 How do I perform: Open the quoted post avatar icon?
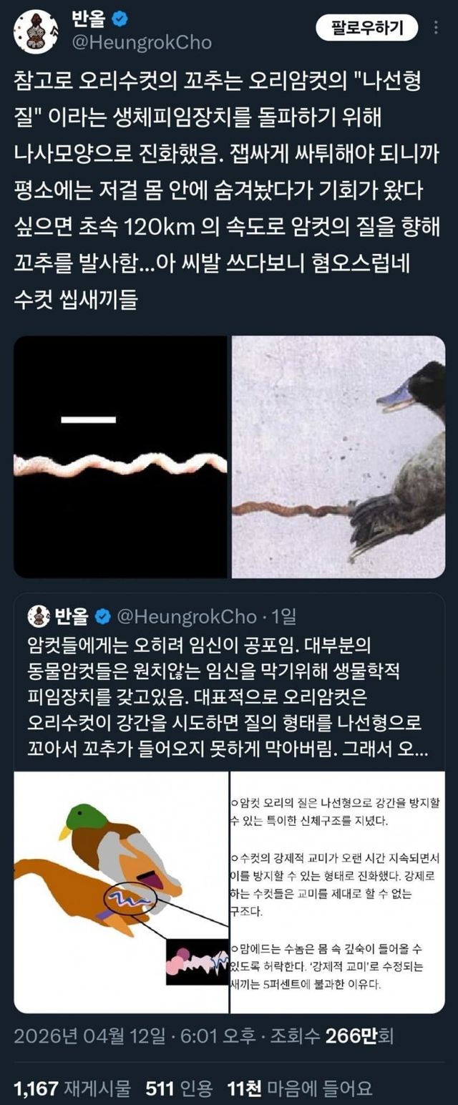click(37, 614)
